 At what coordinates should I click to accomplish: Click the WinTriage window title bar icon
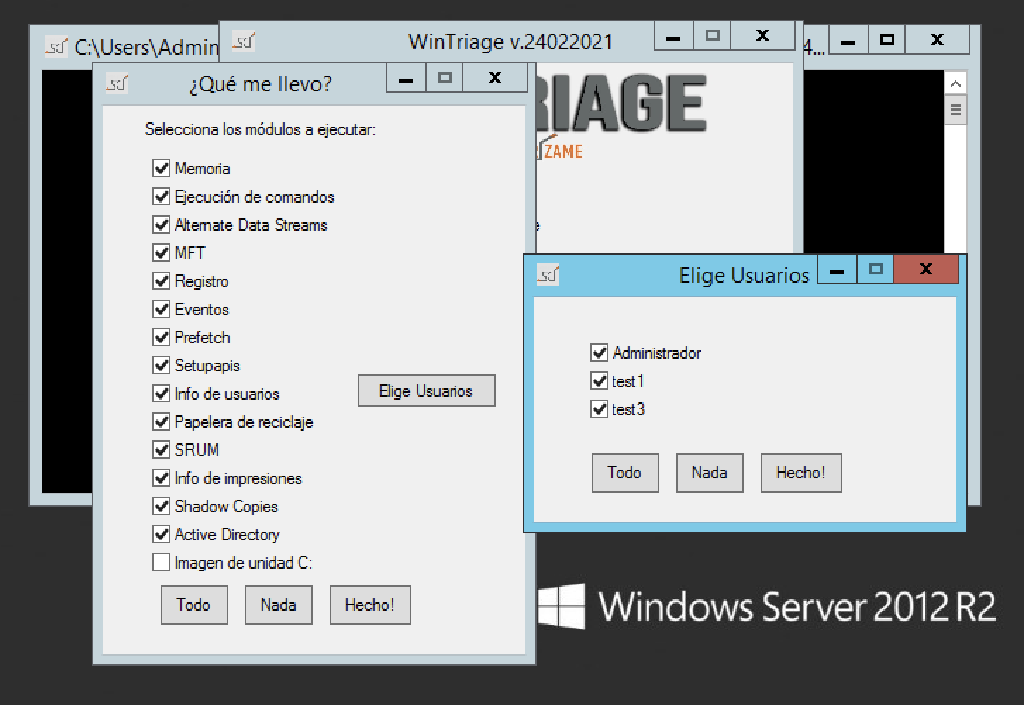tap(244, 42)
